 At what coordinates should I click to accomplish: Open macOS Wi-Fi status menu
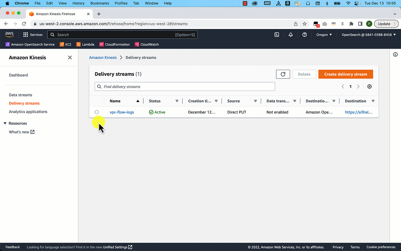point(348,3)
